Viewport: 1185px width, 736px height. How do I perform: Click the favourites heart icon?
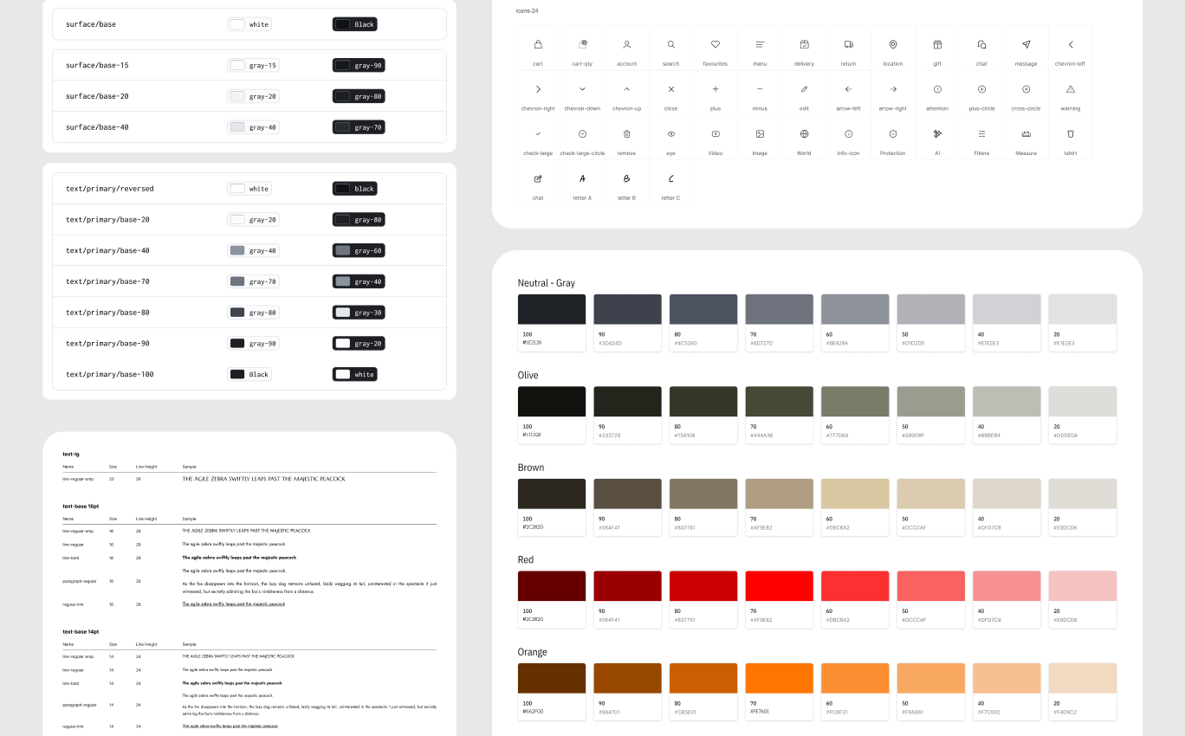click(x=716, y=44)
